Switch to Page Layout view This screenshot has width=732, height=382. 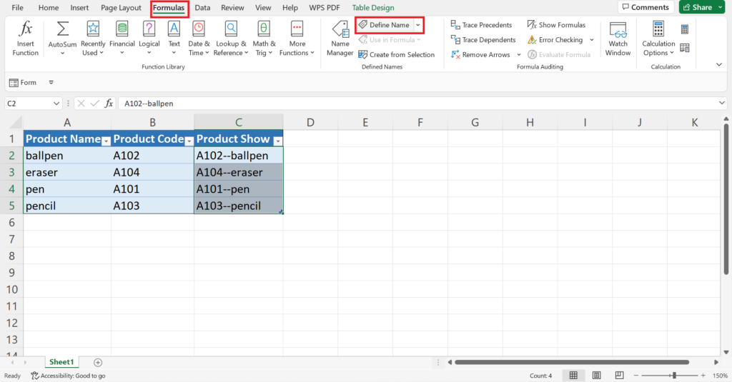tap(597, 376)
